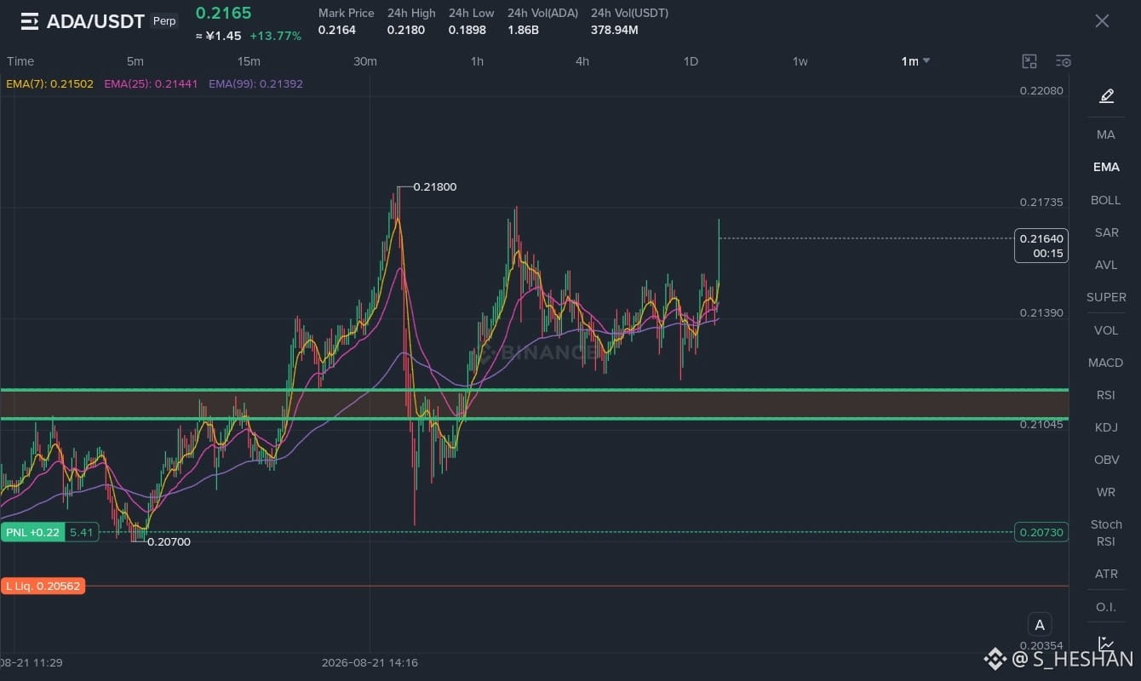Open the trading pair list menu icon
Viewport: 1141px width, 681px height.
[30, 21]
